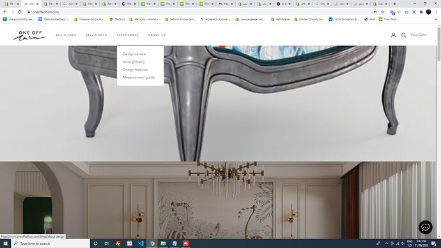Bookmark this page with the star icon

382,12
